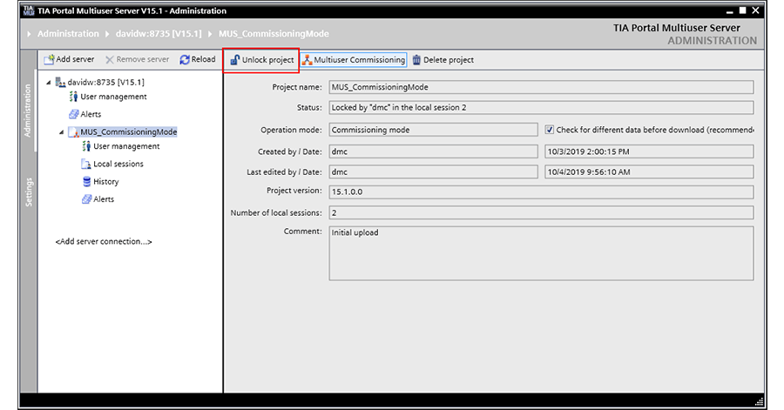Image resolution: width=784 pixels, height=410 pixels.
Task: Click the MUS_CommissioningMode project icon
Action: (x=73, y=131)
